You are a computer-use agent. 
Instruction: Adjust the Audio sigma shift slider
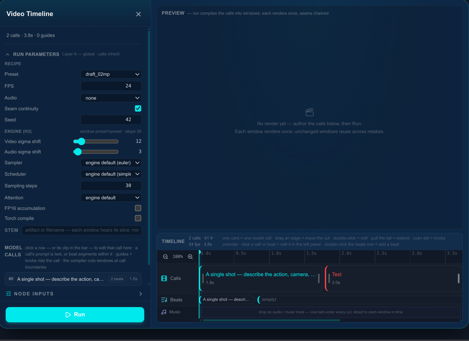pos(96,151)
